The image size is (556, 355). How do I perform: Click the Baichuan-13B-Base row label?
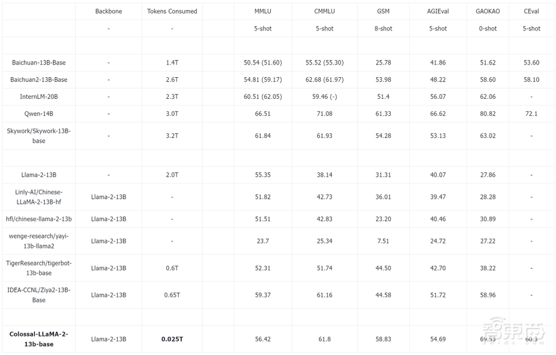coord(39,63)
